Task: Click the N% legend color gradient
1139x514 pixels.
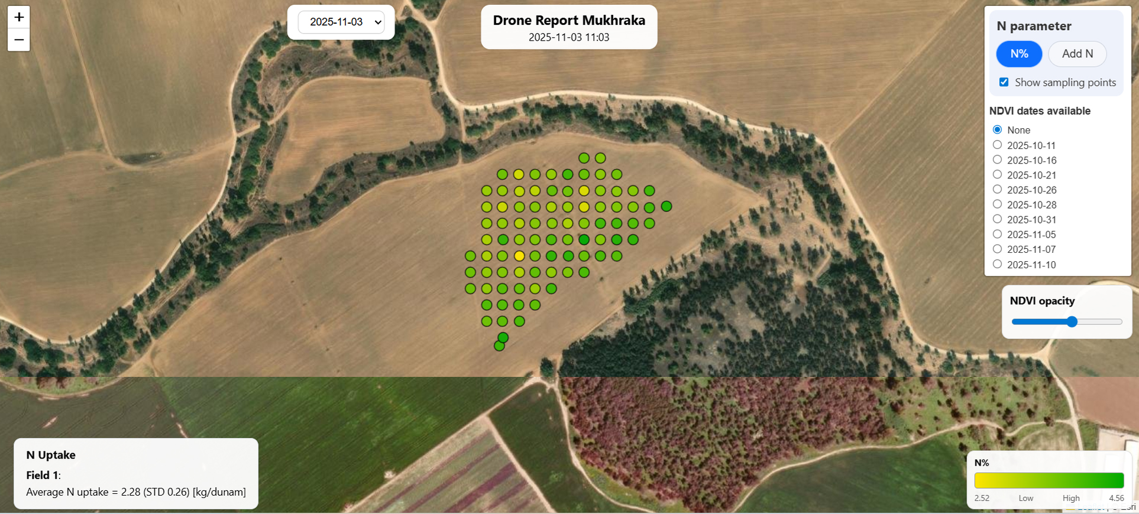Action: coord(1049,480)
